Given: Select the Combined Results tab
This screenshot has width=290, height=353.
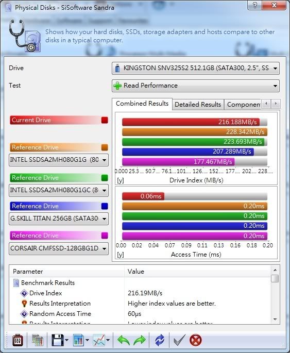Looking at the screenshot, I should click(142, 104).
